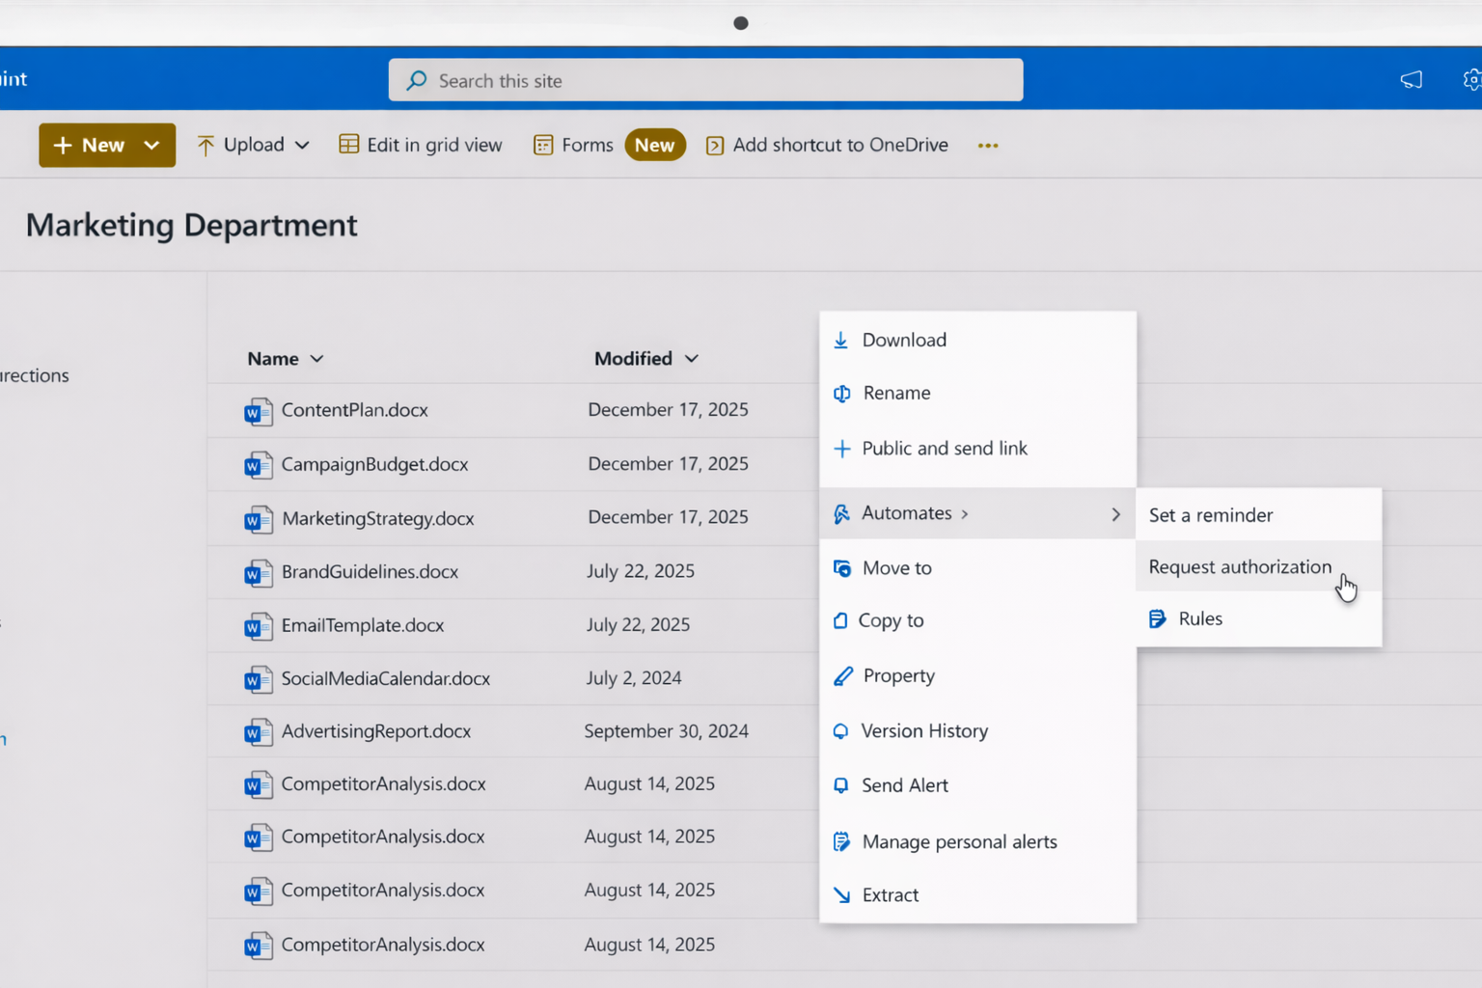Click the Search this site field
Image resolution: width=1482 pixels, height=988 pixels.
705,81
